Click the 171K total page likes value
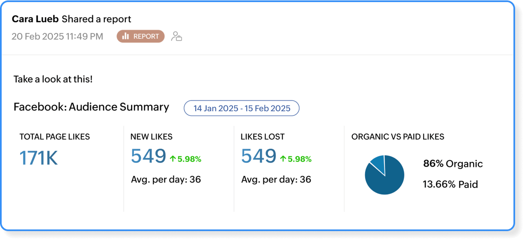525x241 pixels. point(39,158)
